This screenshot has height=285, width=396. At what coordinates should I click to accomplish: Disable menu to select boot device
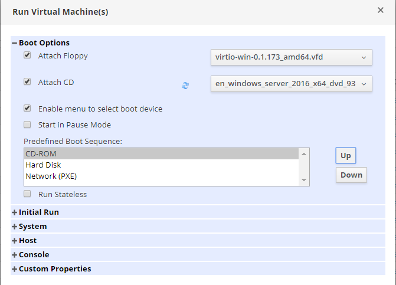27,109
